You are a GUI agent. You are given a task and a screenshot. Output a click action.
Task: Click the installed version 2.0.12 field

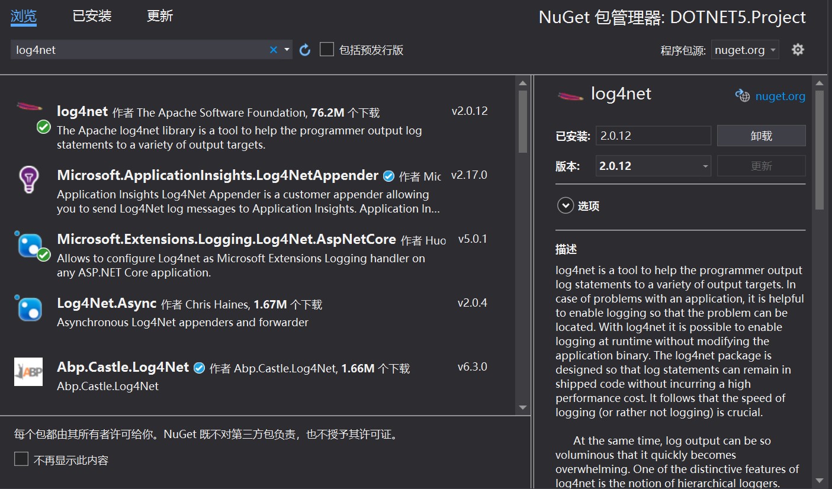point(653,136)
